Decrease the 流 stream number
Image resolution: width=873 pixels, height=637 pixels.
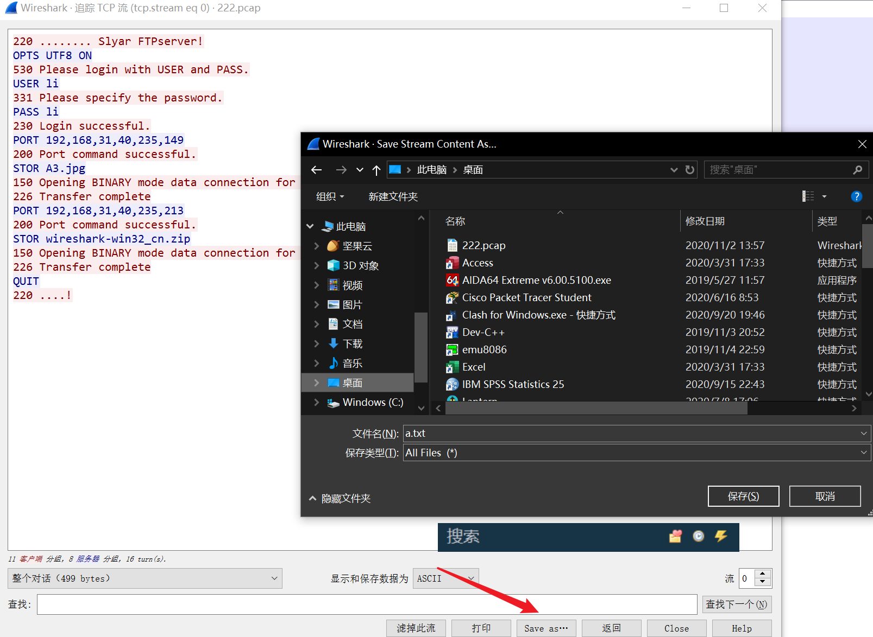click(763, 583)
